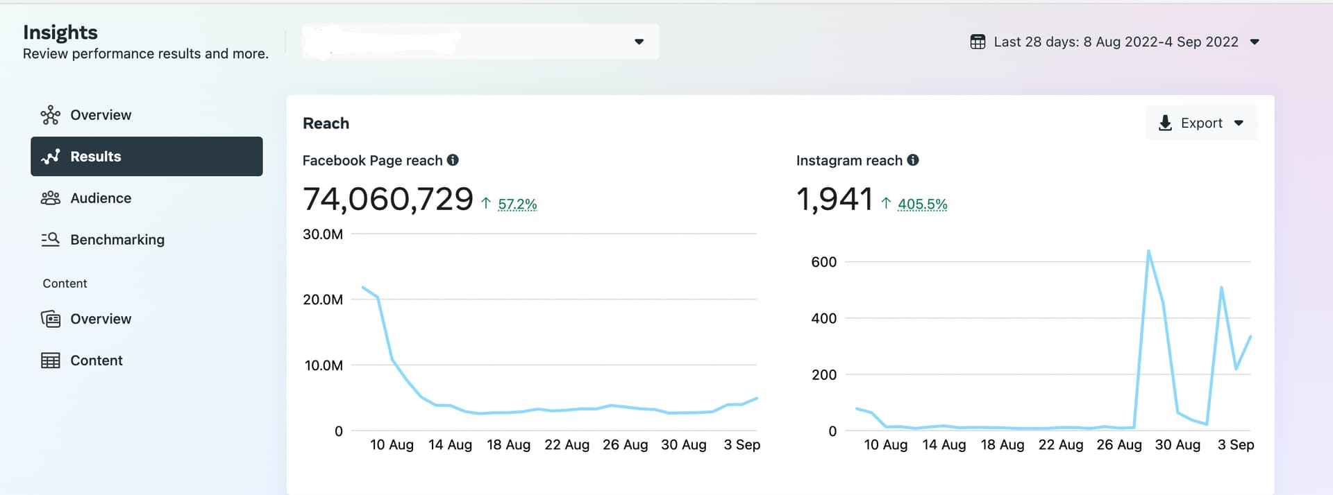Click the calendar icon for date range
The width and height of the screenshot is (1333, 495).
[978, 42]
